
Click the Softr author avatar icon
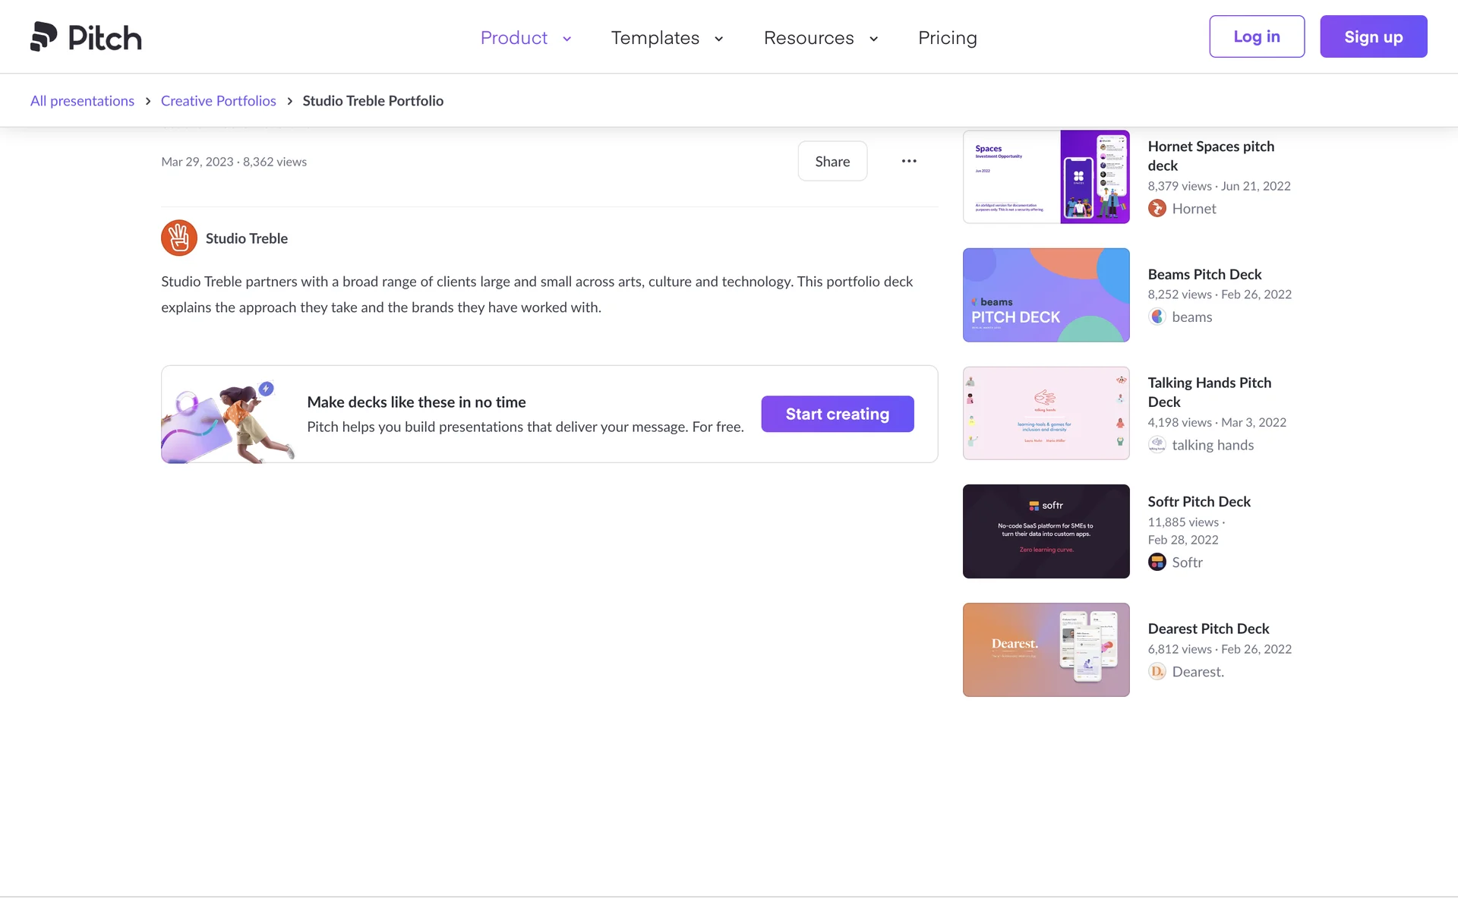[x=1157, y=562]
